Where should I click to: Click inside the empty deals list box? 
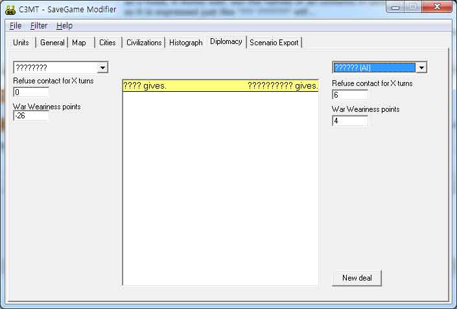220,187
